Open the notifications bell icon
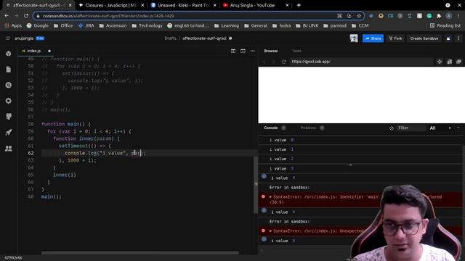 pos(448,38)
